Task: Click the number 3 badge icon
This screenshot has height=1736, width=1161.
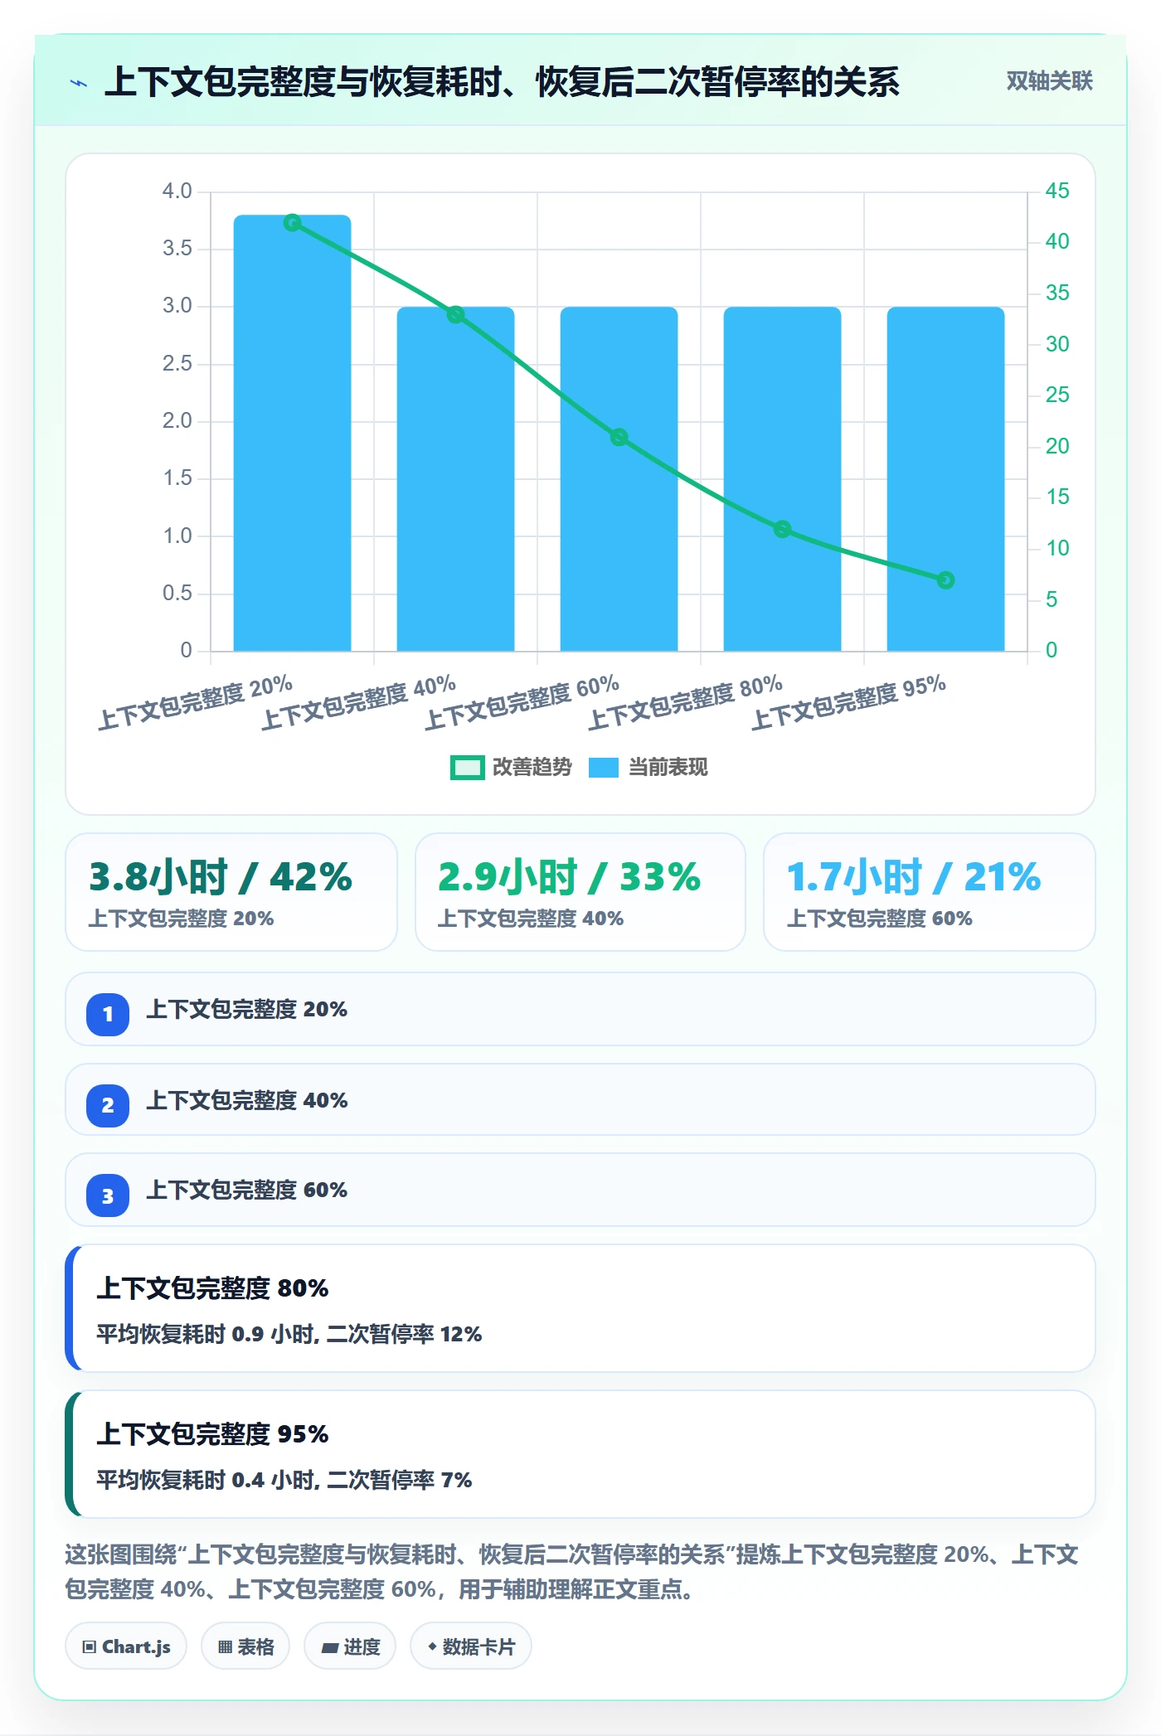Action: point(108,1195)
